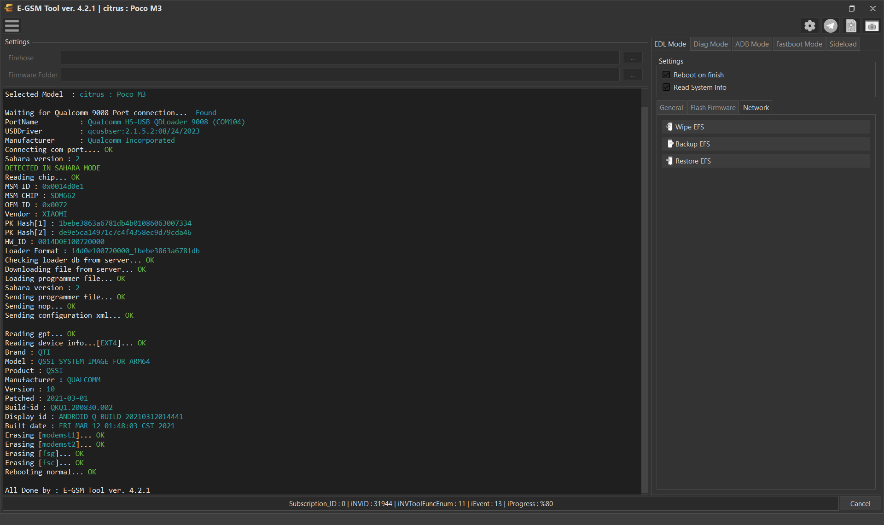Click 'Erasing [fsg]... OK' log line

(44, 454)
